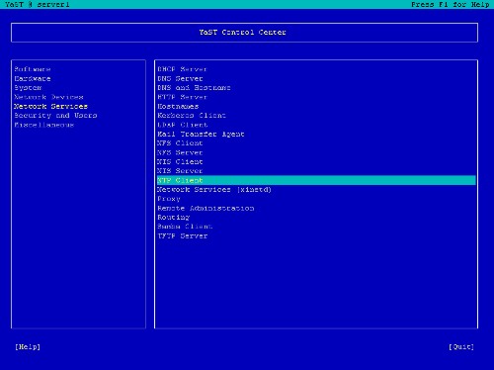Select the Proxy module
This screenshot has width=494, height=370.
169,199
